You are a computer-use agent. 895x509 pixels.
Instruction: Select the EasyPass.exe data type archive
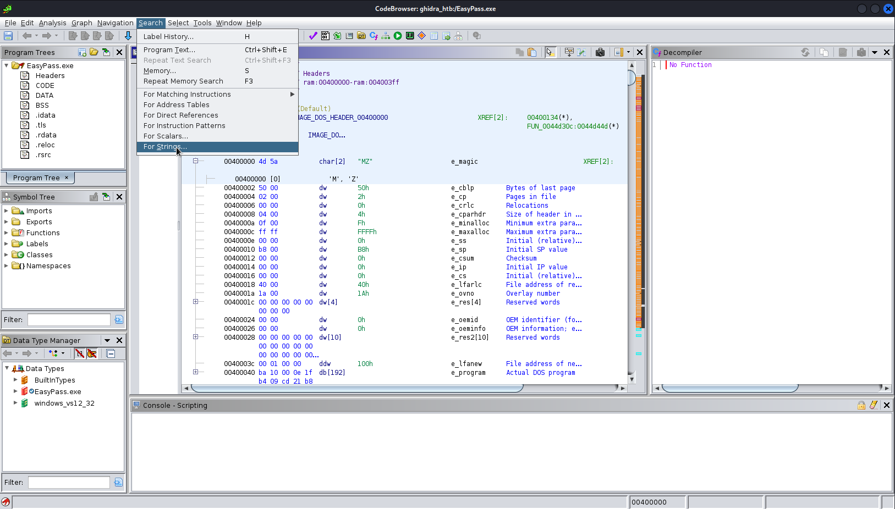[x=58, y=391]
